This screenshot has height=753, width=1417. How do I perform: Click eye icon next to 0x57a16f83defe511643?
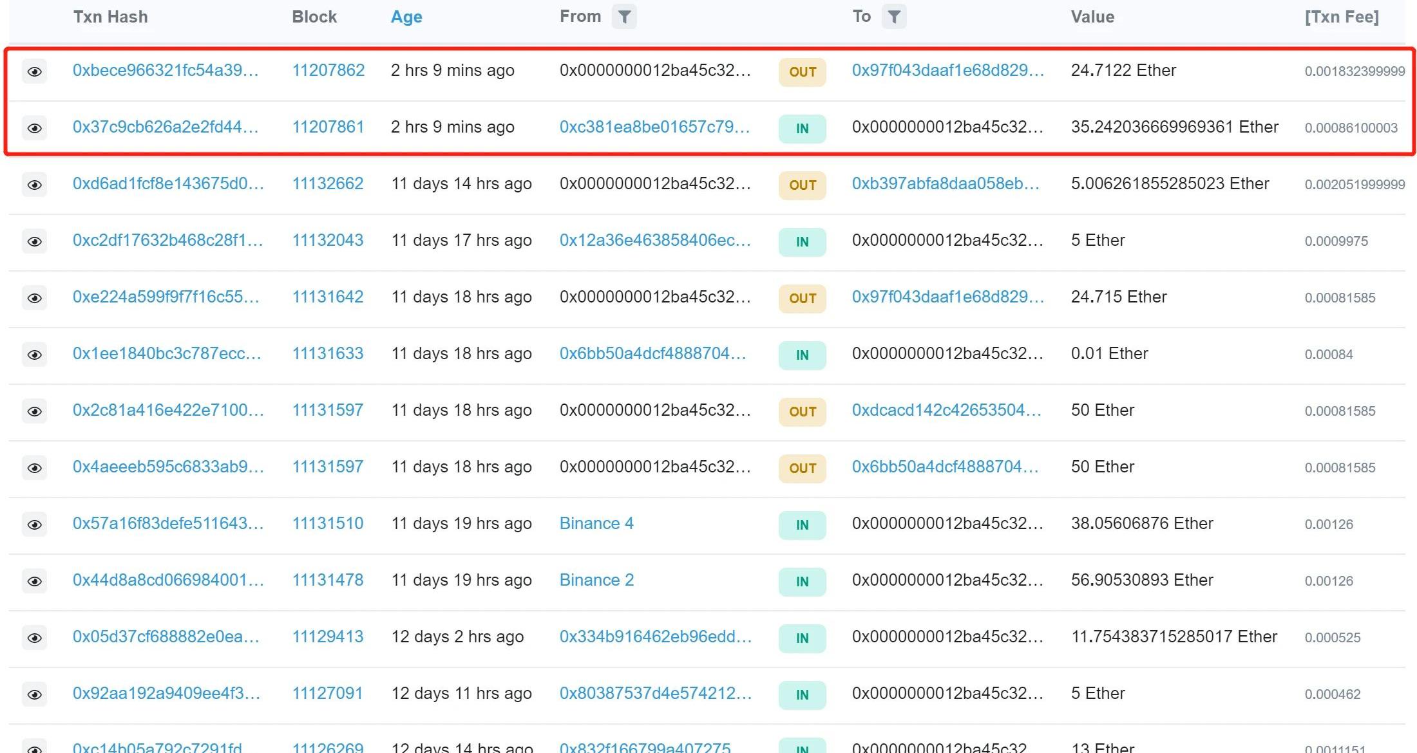pos(35,525)
